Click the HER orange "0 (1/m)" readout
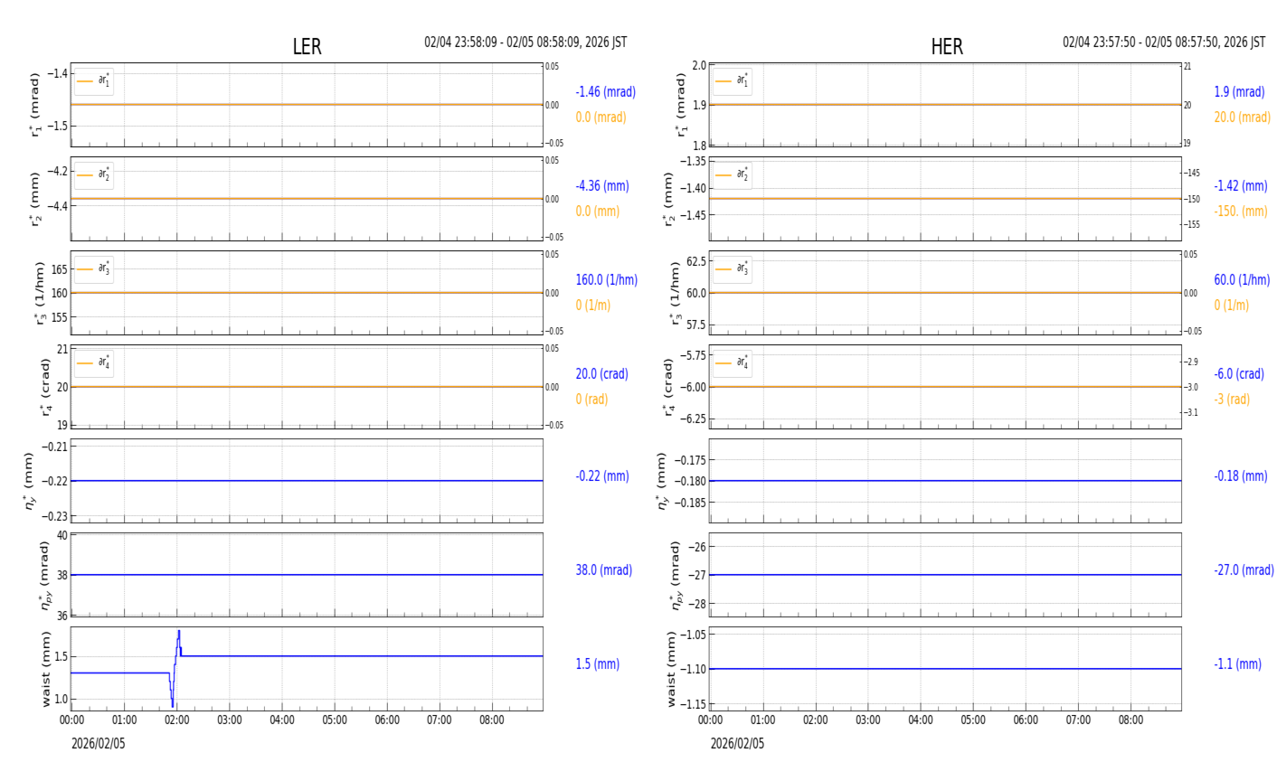The width and height of the screenshot is (1277, 781). pos(1232,306)
